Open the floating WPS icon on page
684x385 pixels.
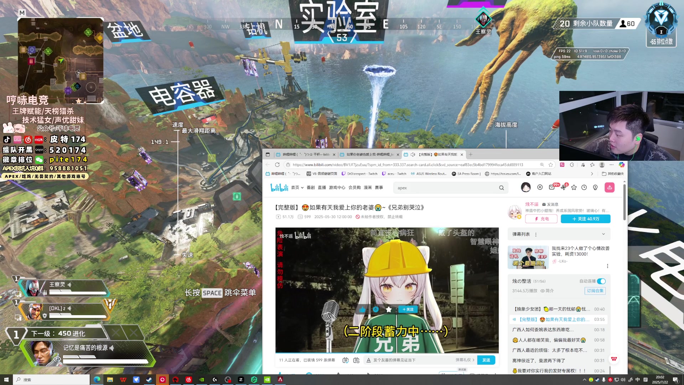(x=614, y=359)
